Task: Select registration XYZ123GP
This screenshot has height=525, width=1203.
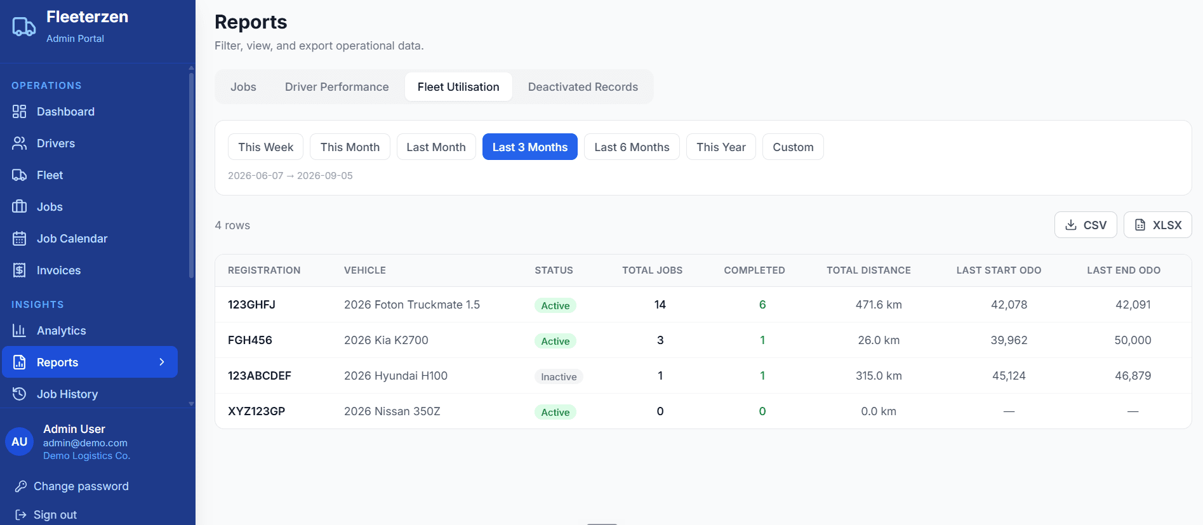Action: [x=256, y=411]
